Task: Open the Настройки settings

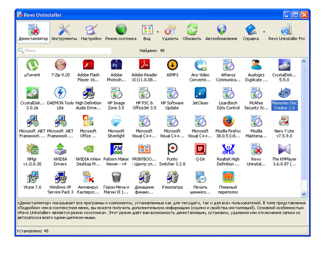Action: tap(91, 32)
